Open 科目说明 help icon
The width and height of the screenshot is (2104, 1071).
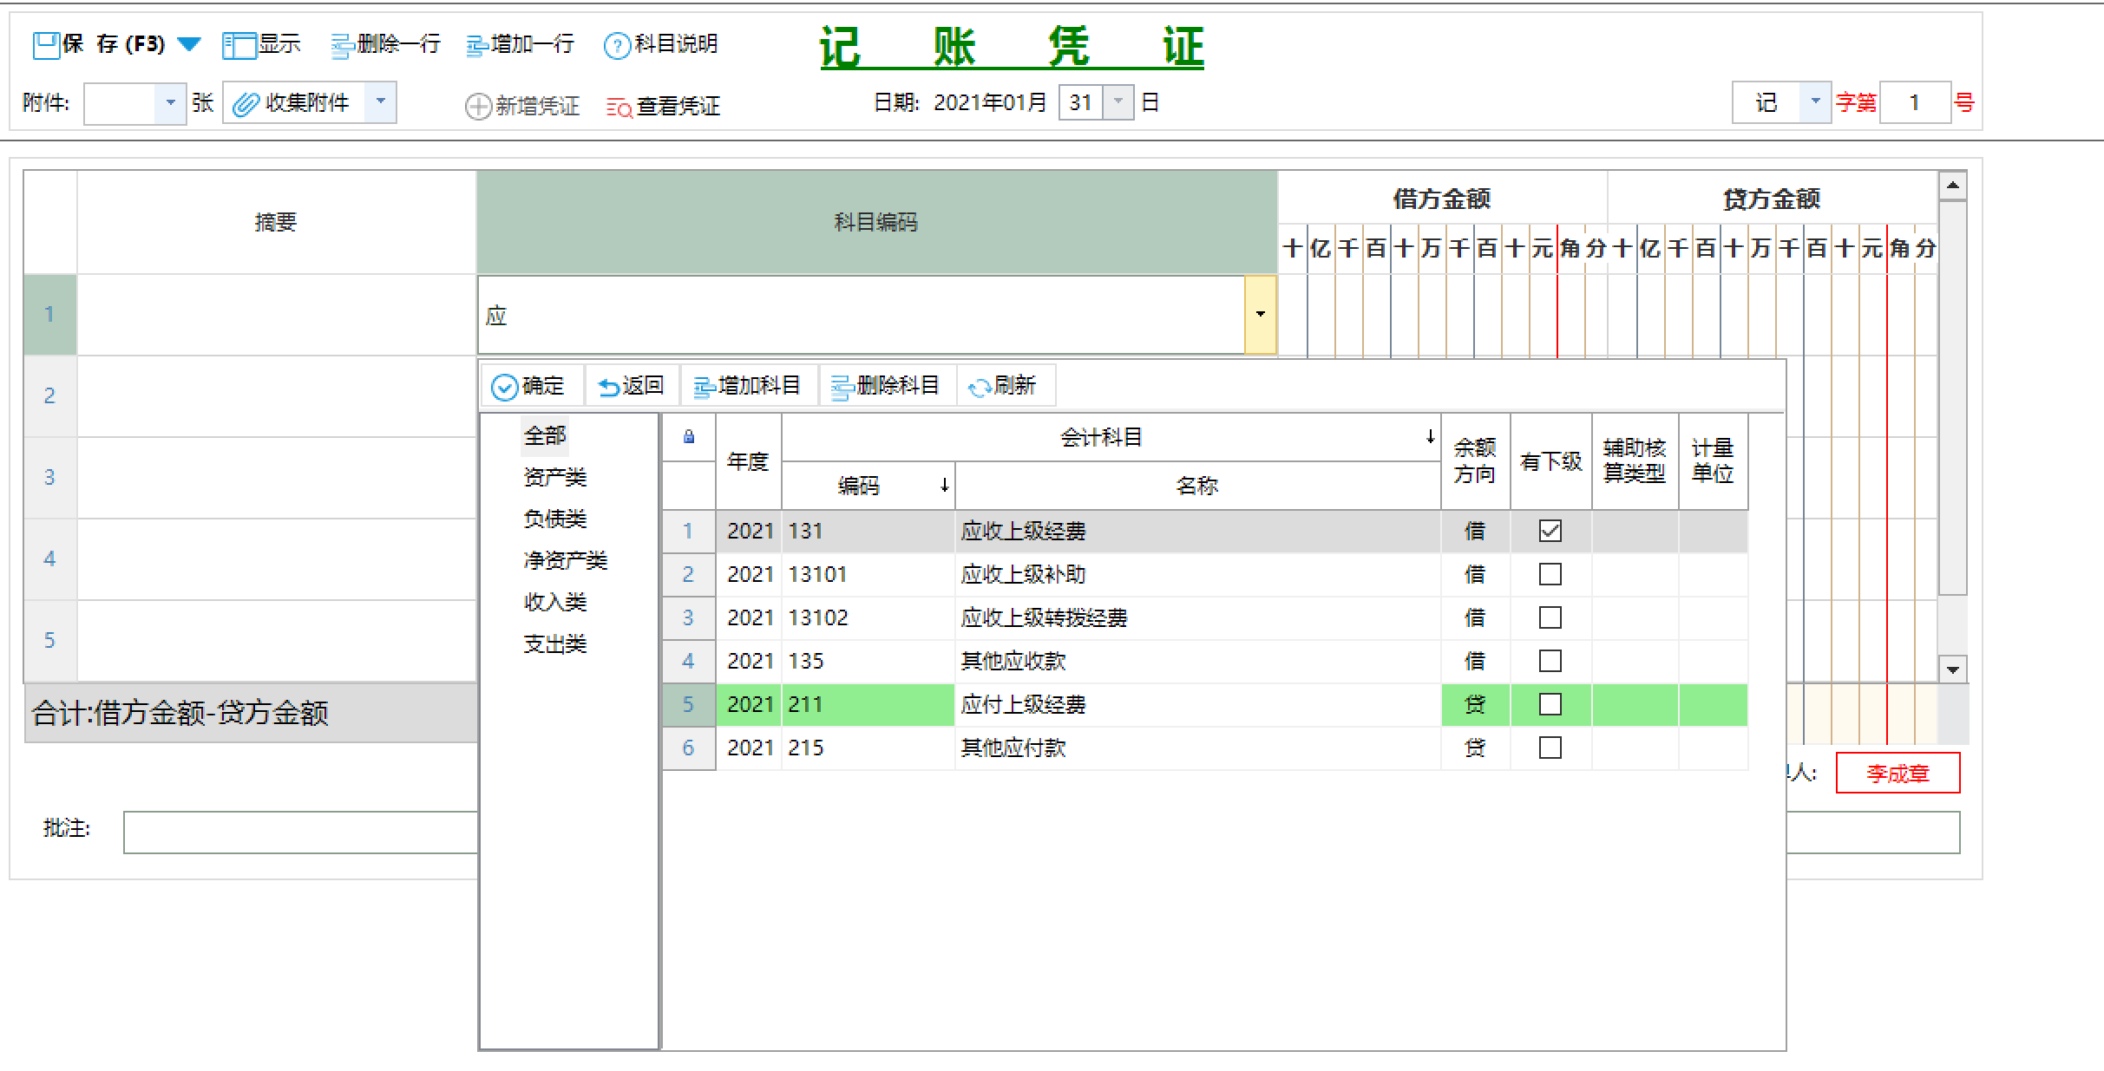[x=616, y=46]
